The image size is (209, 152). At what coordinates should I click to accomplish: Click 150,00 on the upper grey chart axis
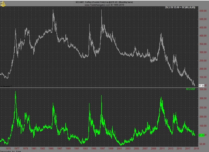tap(203, 77)
